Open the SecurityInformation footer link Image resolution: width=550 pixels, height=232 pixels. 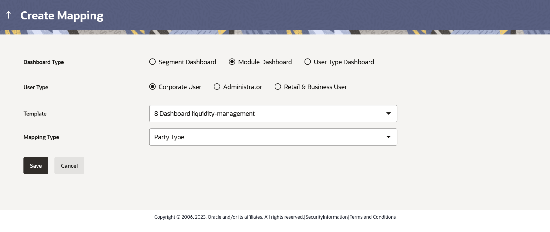pos(327,217)
